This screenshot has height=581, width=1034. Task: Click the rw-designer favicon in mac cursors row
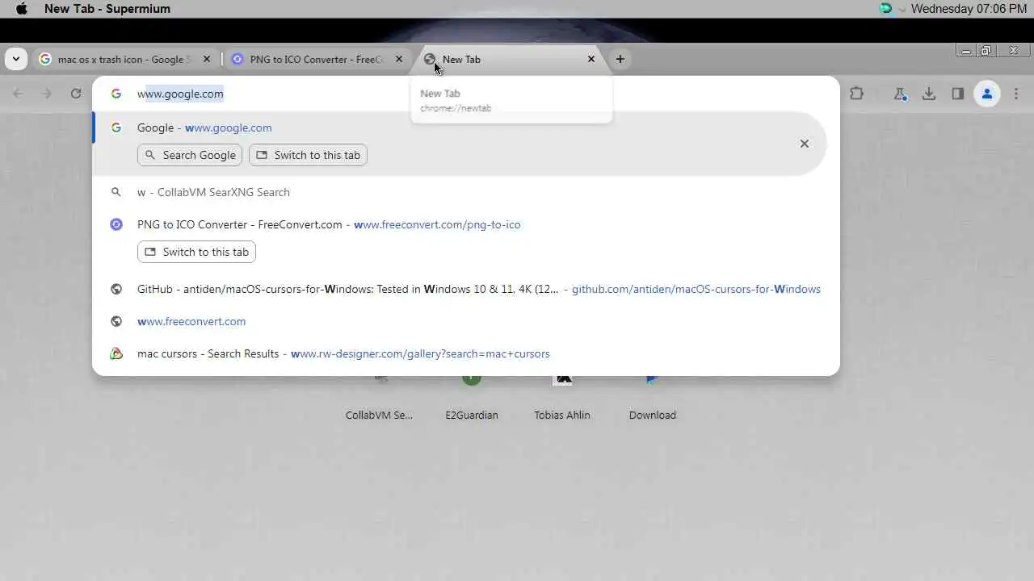pos(116,353)
